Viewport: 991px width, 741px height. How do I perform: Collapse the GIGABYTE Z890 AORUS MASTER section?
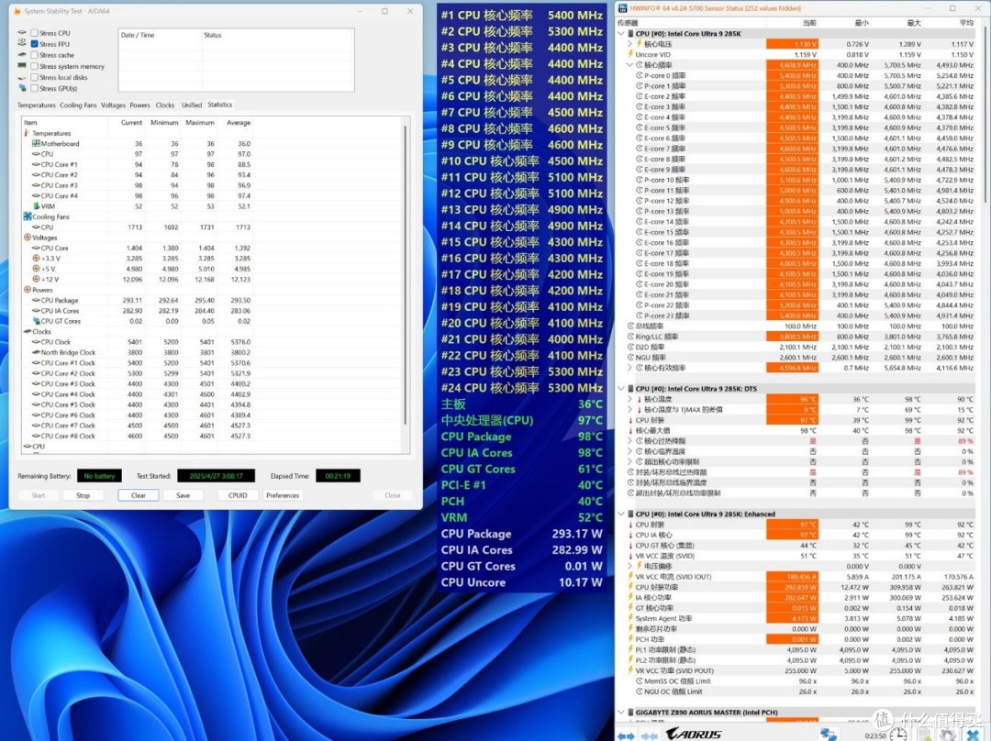click(x=621, y=712)
